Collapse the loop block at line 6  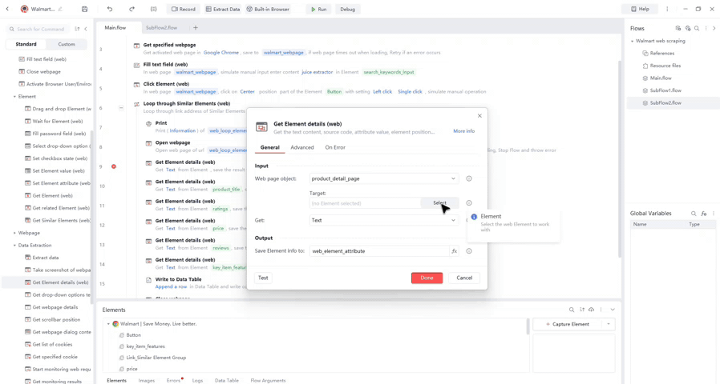pos(121,108)
